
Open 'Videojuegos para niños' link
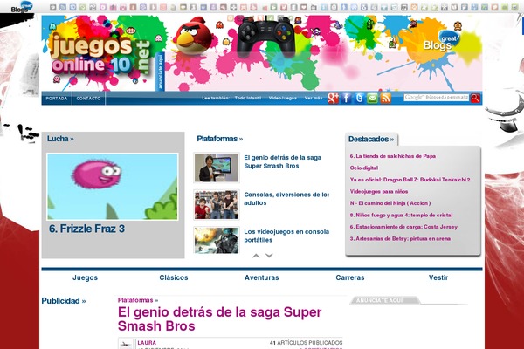(379, 191)
